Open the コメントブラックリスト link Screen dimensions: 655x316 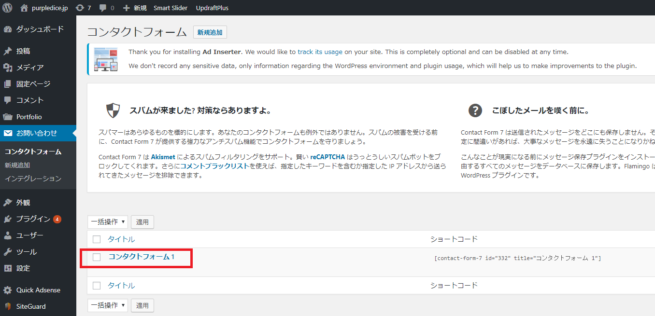215,166
